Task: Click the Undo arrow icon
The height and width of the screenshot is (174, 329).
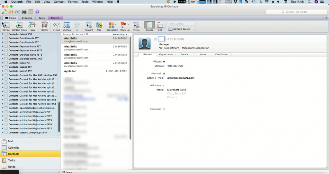Action: pos(11,12)
